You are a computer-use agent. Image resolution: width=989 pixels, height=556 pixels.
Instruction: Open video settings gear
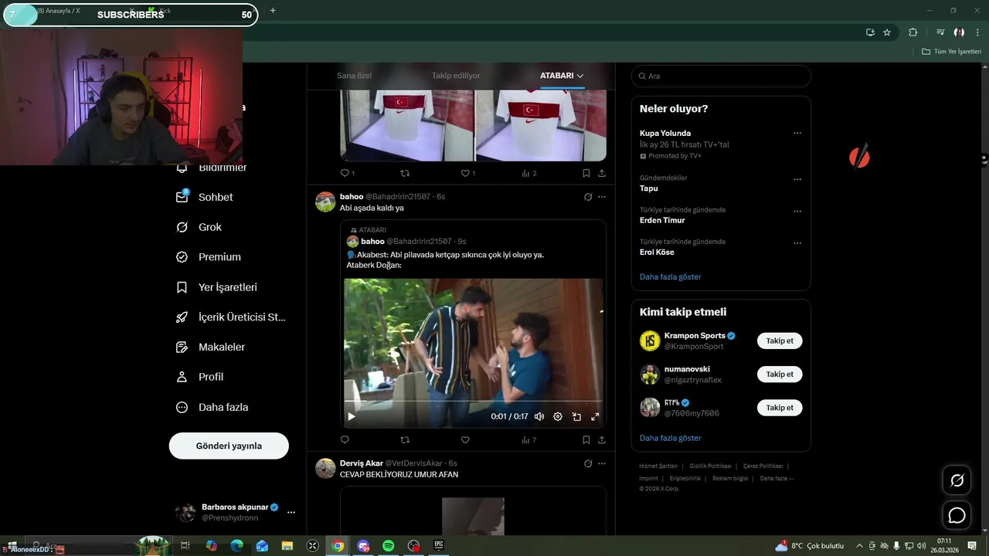pyautogui.click(x=558, y=416)
